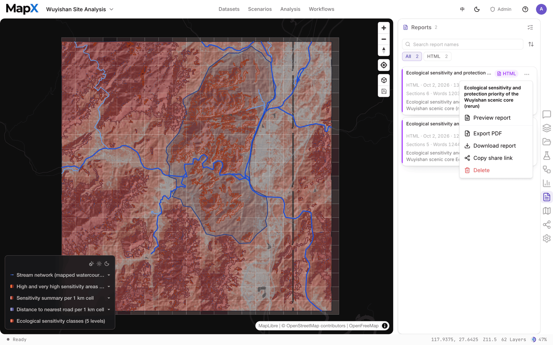
Task: Click the language translate icon in header
Action: pos(462,9)
